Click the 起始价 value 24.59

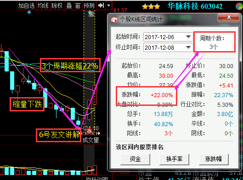tap(166, 66)
